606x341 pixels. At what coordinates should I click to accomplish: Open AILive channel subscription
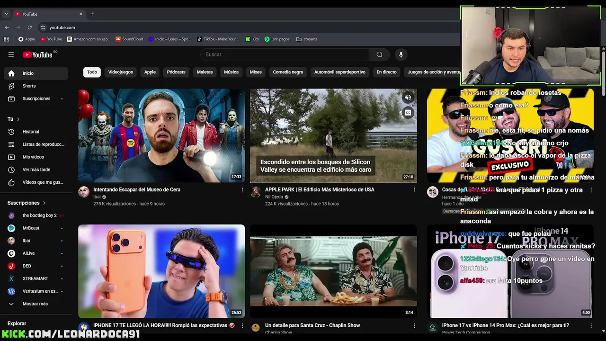pyautogui.click(x=36, y=253)
